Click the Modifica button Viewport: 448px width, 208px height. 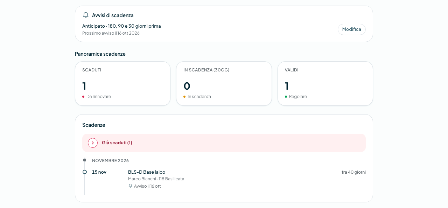coord(351,29)
